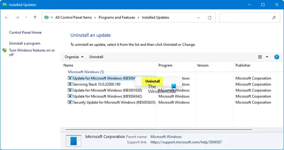Sort by the Program column header
Viewport: 284px width, 150px height.
point(166,65)
